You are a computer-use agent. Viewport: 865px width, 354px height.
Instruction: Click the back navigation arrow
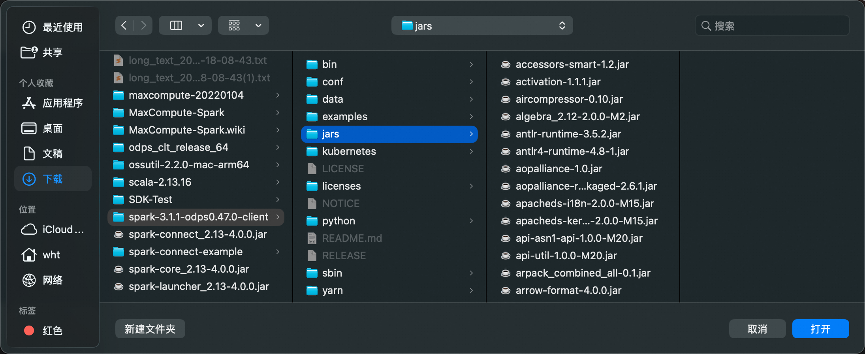[124, 26]
